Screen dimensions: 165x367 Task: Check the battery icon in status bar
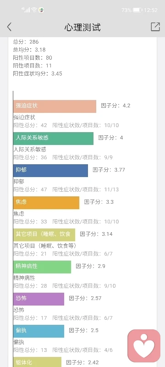[137, 10]
